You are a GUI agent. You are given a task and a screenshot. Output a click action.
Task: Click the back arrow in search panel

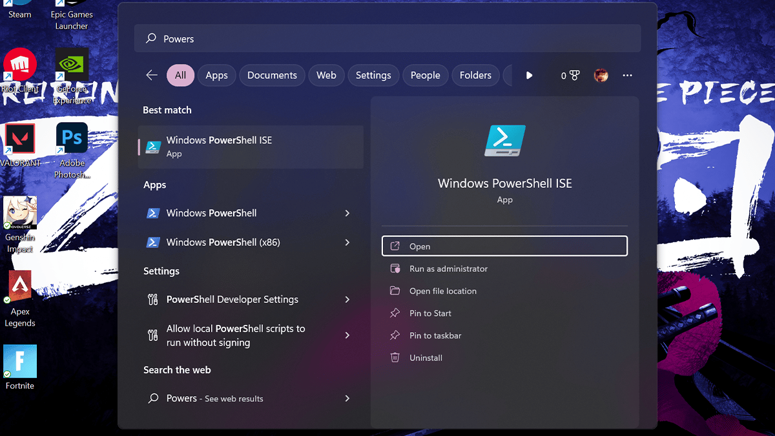coord(152,76)
